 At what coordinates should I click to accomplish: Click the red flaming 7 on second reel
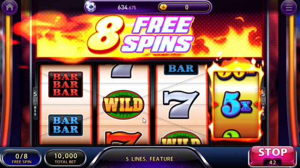(123, 138)
